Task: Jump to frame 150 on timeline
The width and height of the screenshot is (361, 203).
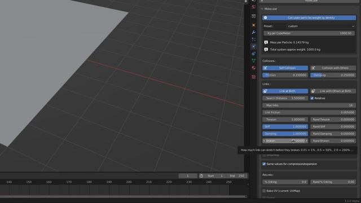Action: click(x=29, y=182)
